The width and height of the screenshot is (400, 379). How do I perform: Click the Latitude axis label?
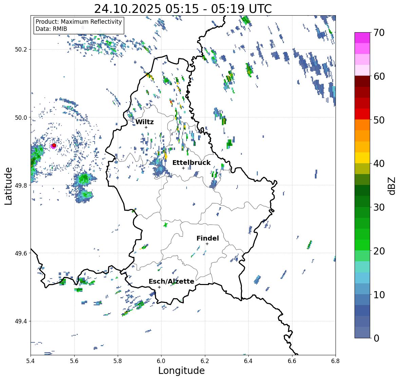point(8,186)
